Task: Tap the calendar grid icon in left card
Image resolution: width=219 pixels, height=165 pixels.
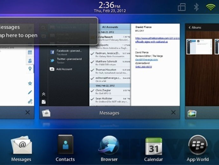Action: coord(30,53)
